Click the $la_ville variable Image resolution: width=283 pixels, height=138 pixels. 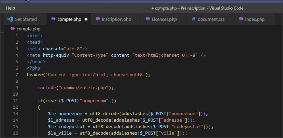tap(60, 133)
